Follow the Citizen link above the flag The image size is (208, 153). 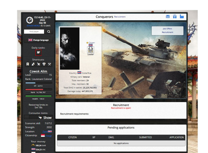[x=92, y=43]
